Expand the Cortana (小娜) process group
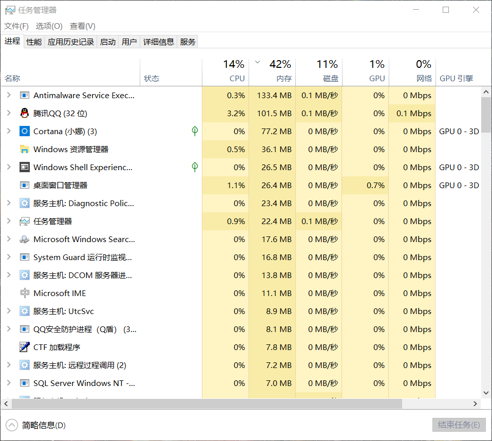 [x=9, y=131]
